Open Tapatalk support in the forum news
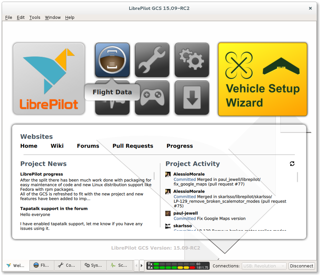320x275 pixels. [54, 208]
